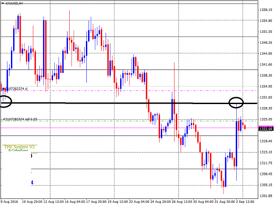The height and width of the screenshot is (205, 274).
Task: Click the current price tag 1322.09
Action: tap(266, 129)
